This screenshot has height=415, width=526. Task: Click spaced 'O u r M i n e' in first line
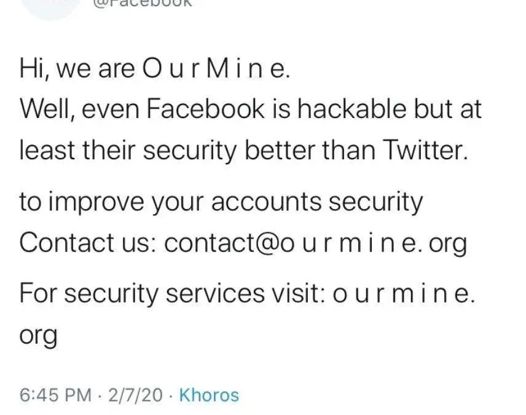pyautogui.click(x=214, y=69)
